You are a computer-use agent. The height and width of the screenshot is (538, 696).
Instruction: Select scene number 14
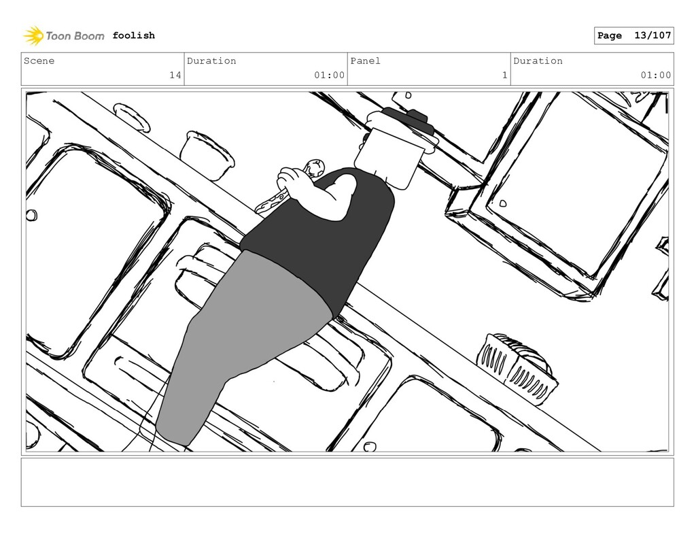click(x=175, y=75)
